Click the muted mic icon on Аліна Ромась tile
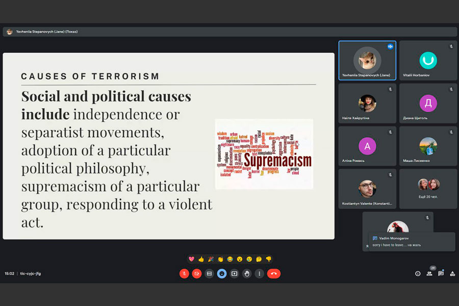Viewport: 459px width, 306px height. coord(390,132)
